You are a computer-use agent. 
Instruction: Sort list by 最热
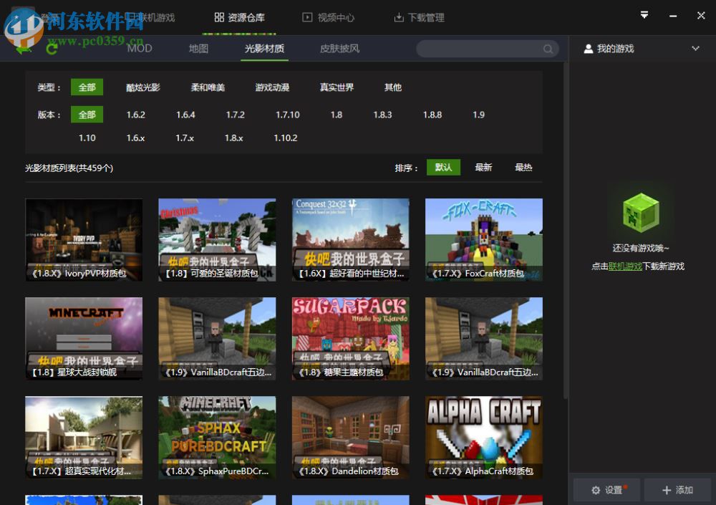(x=523, y=168)
